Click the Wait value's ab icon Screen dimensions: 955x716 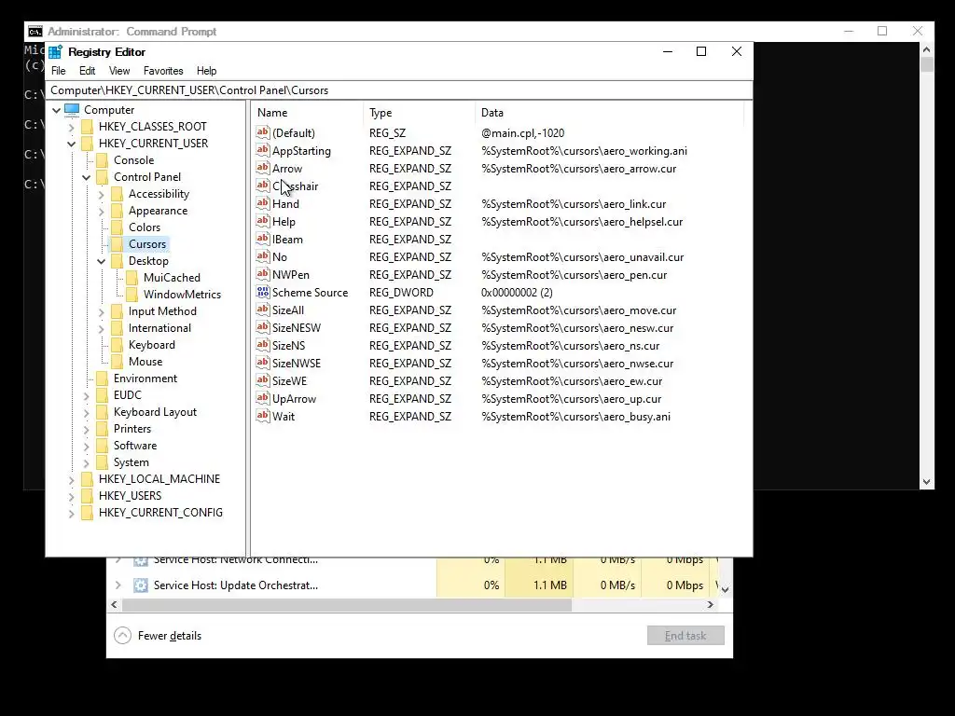tap(262, 416)
